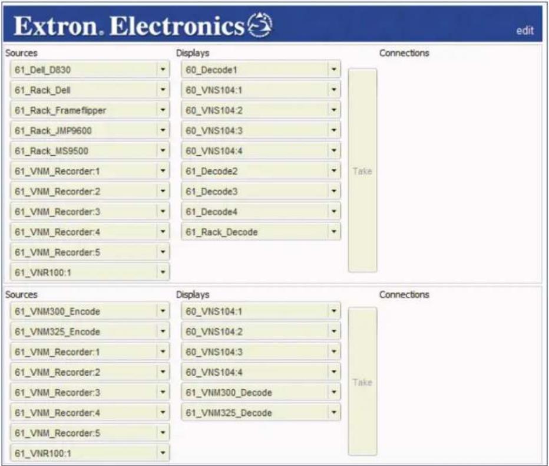This screenshot has width=549, height=466.
Task: Expand the 61_Rack_Decode display dropdown
Action: coord(334,232)
